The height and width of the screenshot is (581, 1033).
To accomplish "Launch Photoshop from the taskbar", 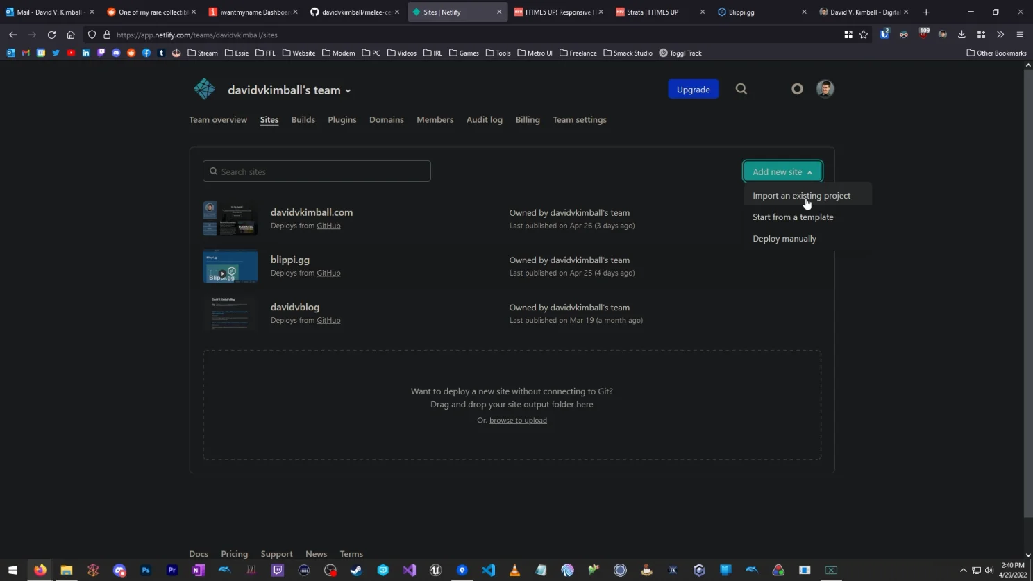I will (145, 571).
